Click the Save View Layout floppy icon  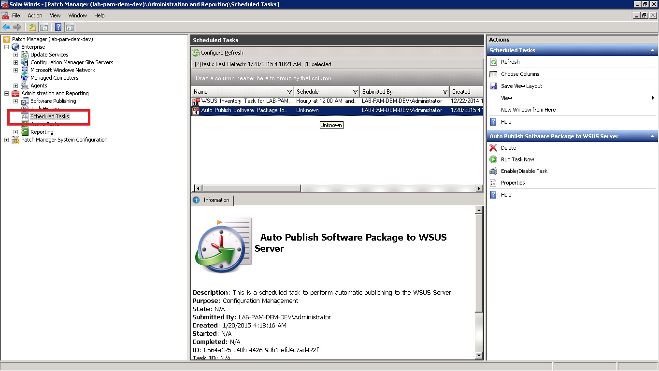tap(493, 86)
